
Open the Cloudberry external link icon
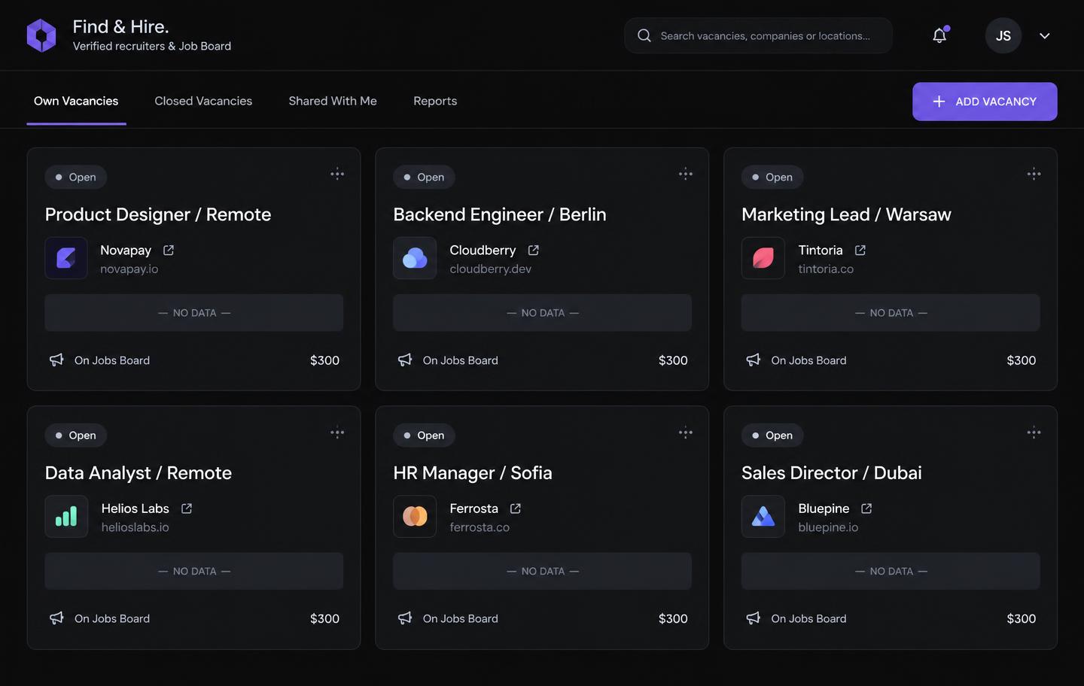[534, 250]
